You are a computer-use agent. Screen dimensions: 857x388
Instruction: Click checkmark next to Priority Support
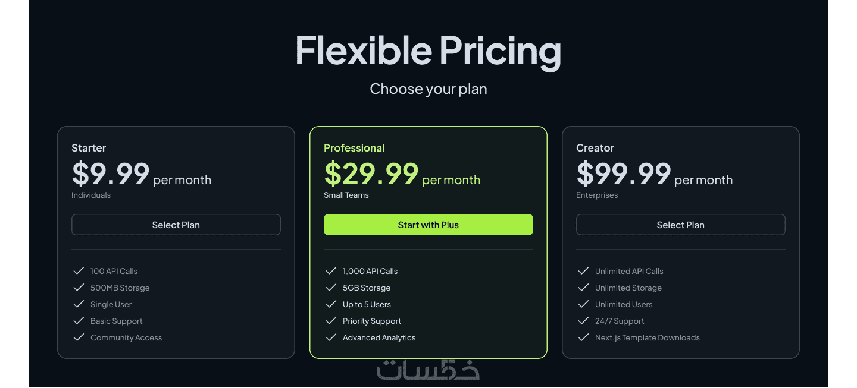331,321
